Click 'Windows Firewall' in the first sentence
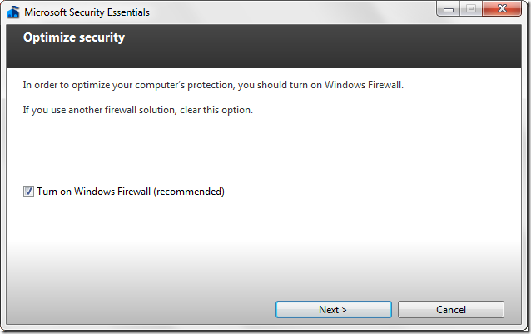This screenshot has height=334, width=531. coord(365,84)
